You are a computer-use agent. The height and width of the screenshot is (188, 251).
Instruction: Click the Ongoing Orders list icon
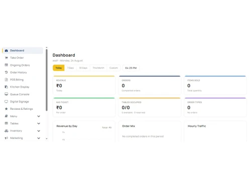point(7,65)
